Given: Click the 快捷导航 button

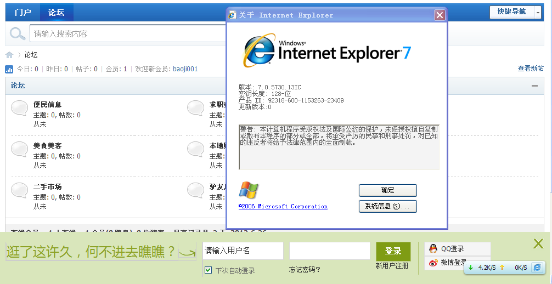Looking at the screenshot, I should pyautogui.click(x=512, y=12).
